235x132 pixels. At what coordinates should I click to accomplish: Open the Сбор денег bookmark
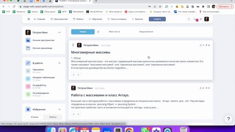click(48, 12)
